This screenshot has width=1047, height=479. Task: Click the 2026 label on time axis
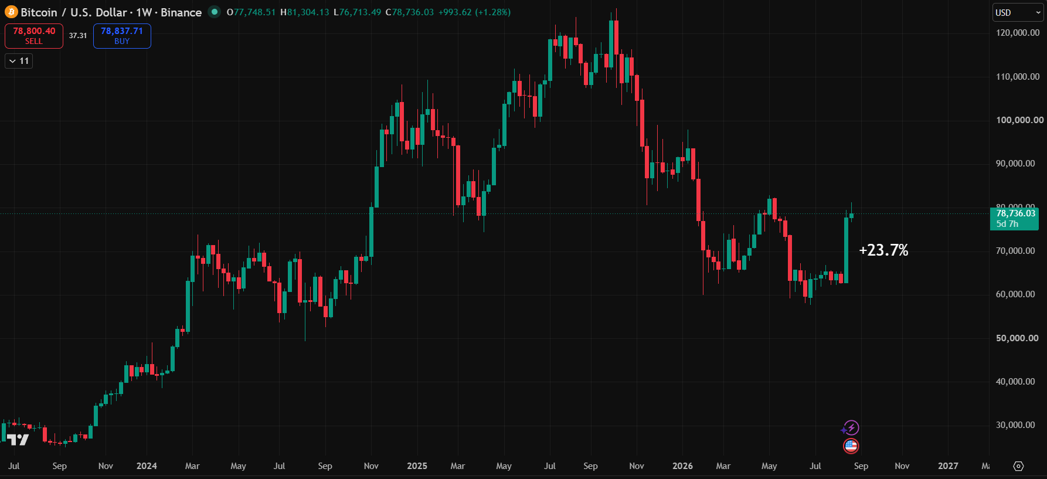pyautogui.click(x=682, y=466)
